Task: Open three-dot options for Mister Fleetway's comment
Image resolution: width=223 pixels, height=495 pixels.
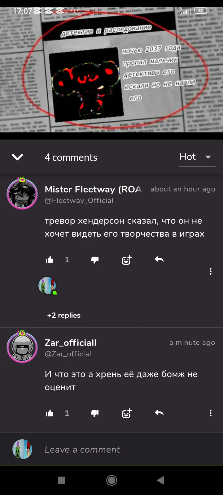Action: (211, 271)
